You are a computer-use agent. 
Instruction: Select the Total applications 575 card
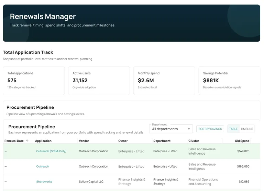(x=34, y=81)
